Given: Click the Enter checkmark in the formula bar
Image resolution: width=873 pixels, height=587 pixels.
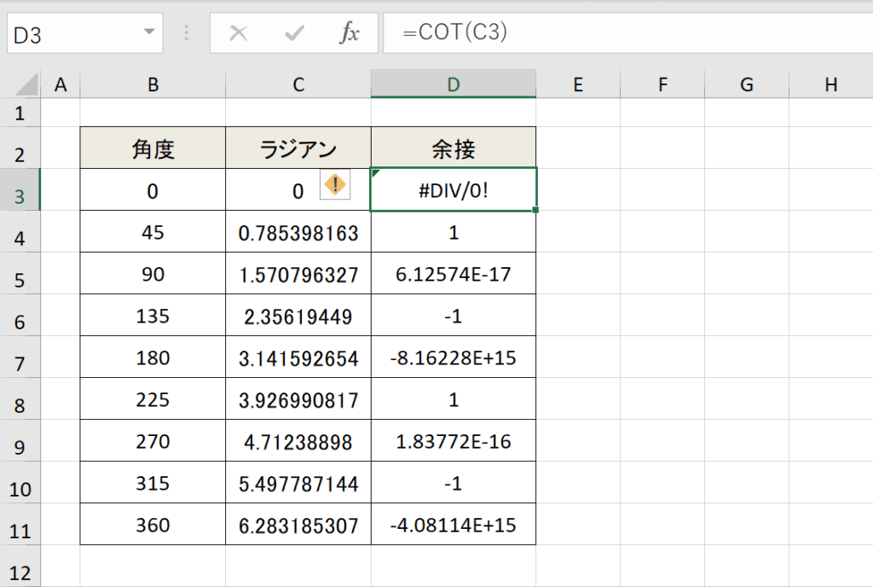Looking at the screenshot, I should point(294,33).
